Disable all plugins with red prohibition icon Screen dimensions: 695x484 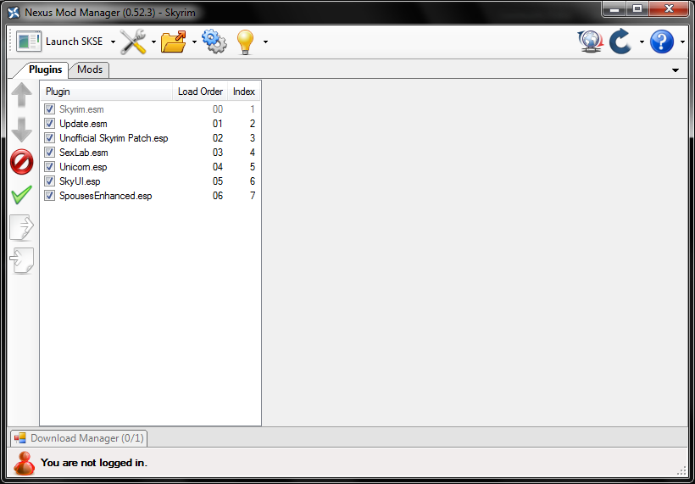click(22, 162)
